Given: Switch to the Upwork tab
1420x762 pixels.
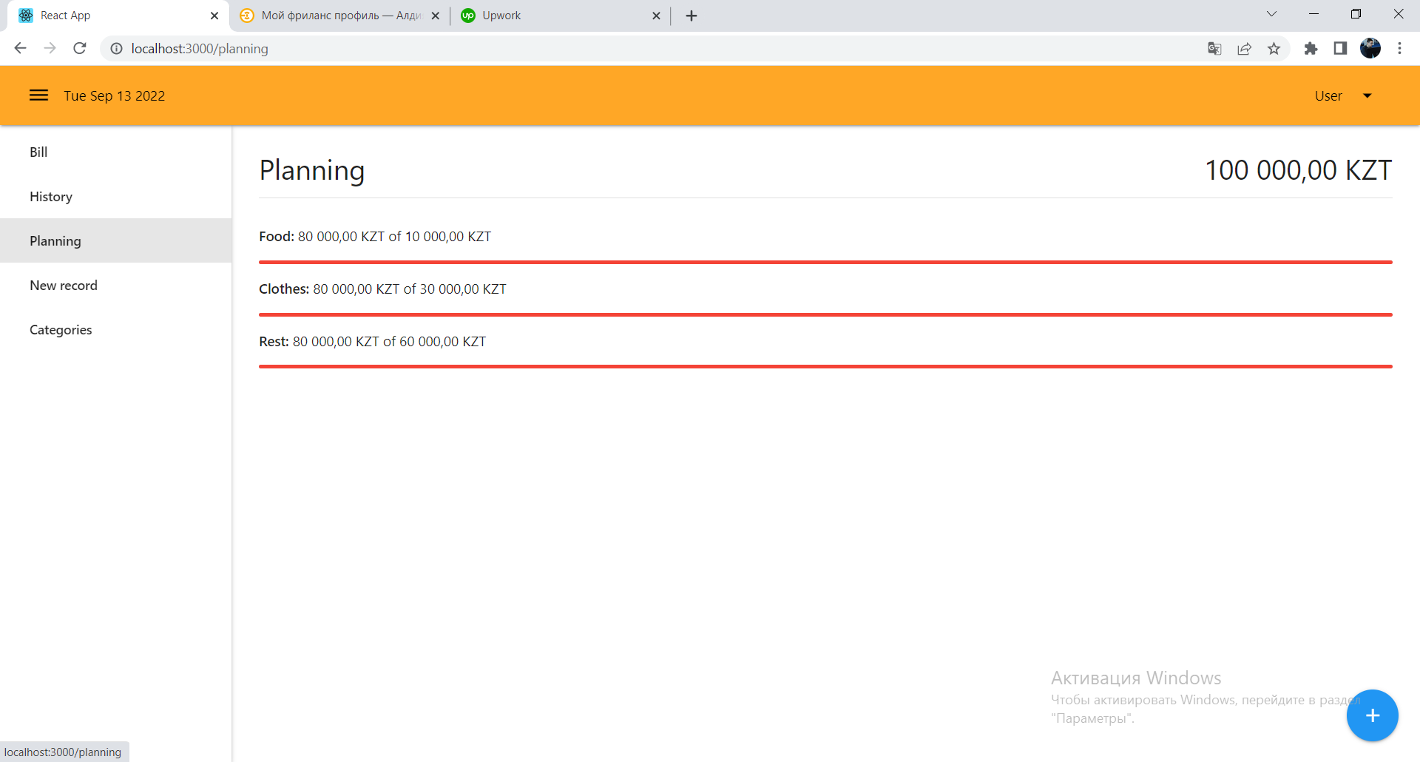Looking at the screenshot, I should [561, 16].
